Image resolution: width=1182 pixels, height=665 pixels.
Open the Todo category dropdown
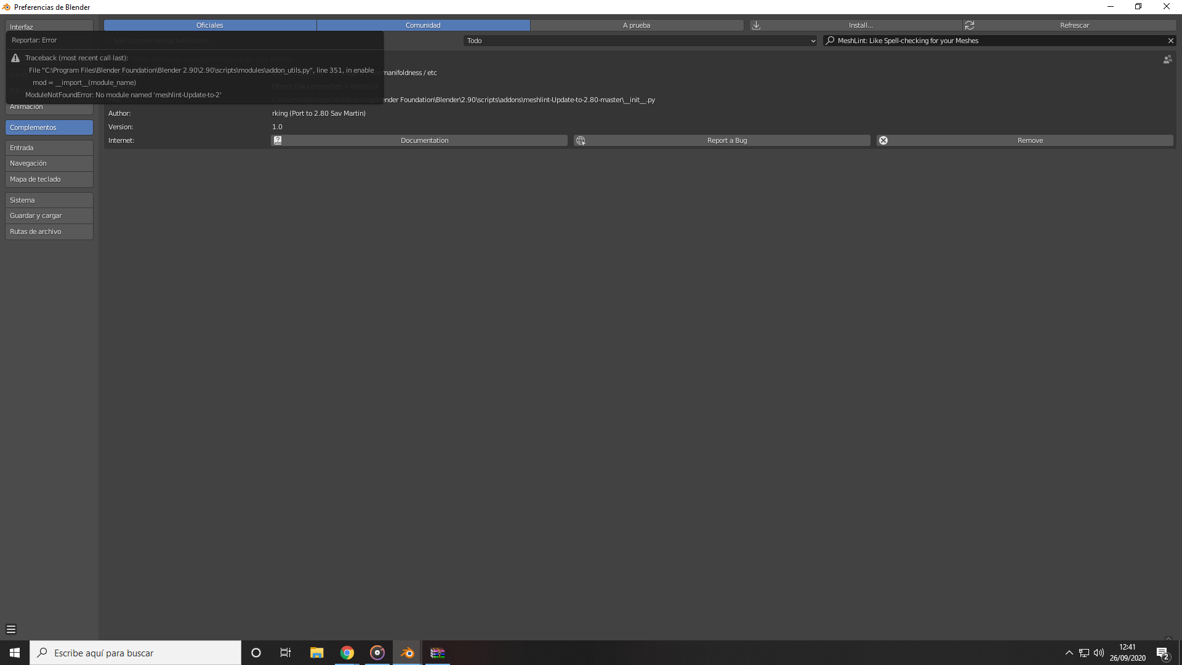[x=640, y=41]
